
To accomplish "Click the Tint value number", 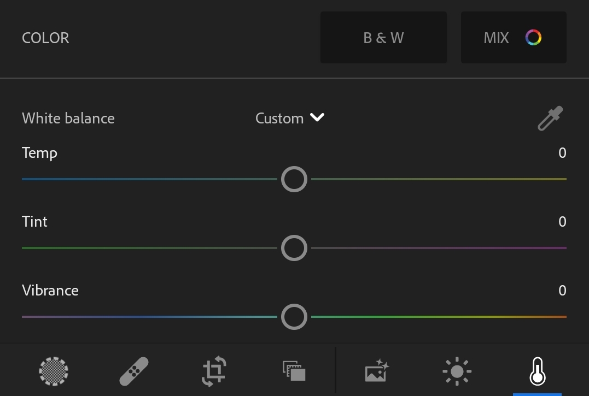I will 562,222.
